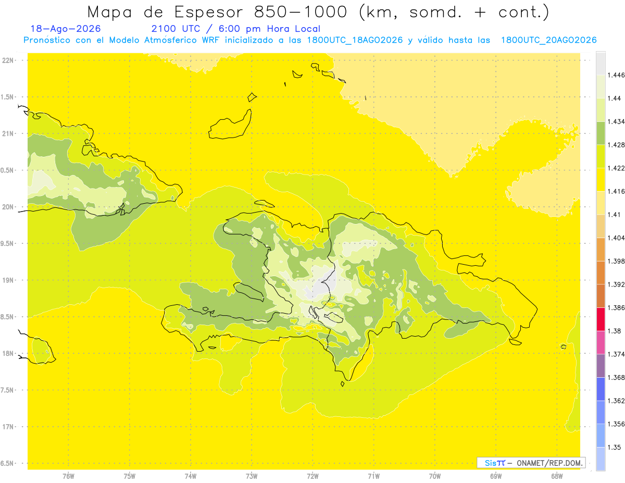This screenshot has height=483, width=625.
Task: Click the longitude label '70W'
Action: pos(435,476)
